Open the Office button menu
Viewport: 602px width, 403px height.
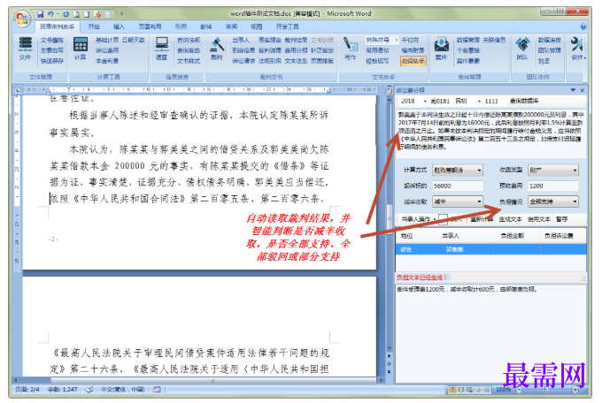tap(22, 19)
